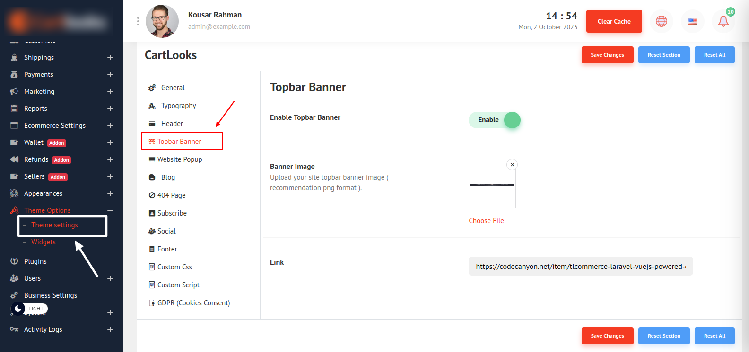Expand the Ecommerce Settings submenu

pos(110,126)
